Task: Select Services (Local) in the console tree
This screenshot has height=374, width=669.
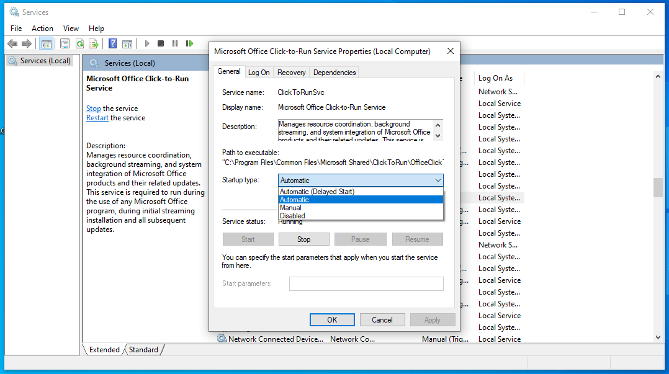Action: 40,61
